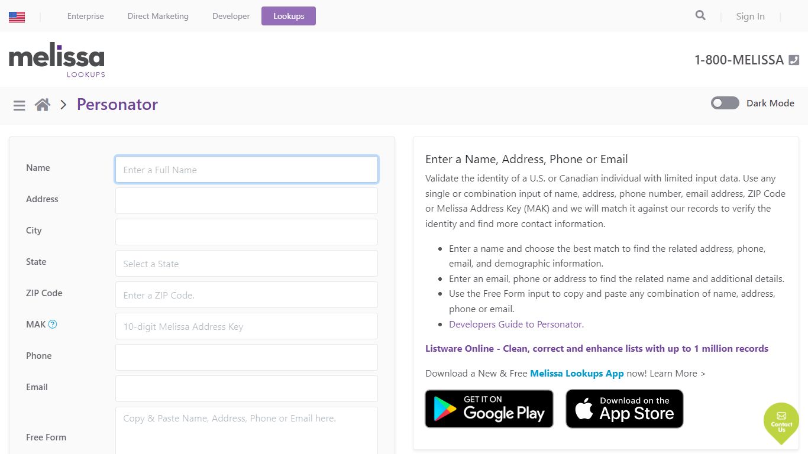Viewport: 808px width, 454px height.
Task: Go to home via house icon
Action: 43,105
